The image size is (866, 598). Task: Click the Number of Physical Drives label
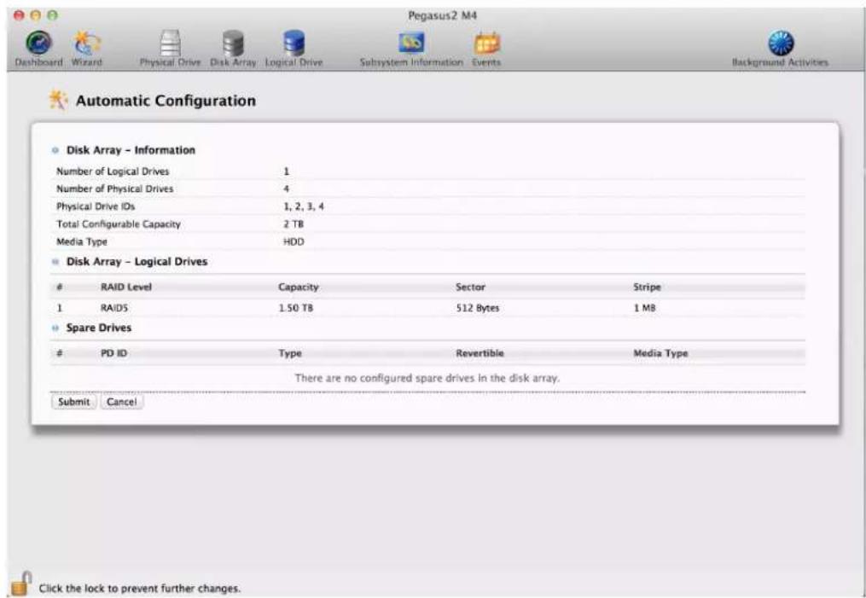point(115,189)
